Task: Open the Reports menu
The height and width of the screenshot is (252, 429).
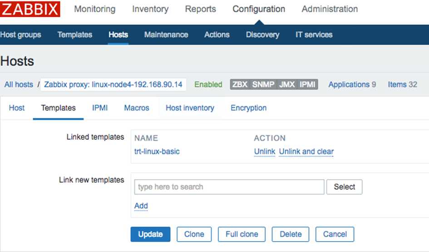Action: click(x=200, y=9)
